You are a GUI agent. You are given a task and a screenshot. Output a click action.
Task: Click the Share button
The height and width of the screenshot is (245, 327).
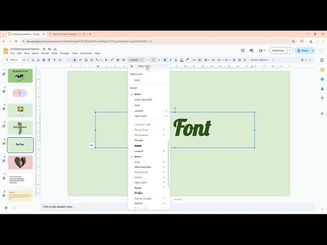303,51
